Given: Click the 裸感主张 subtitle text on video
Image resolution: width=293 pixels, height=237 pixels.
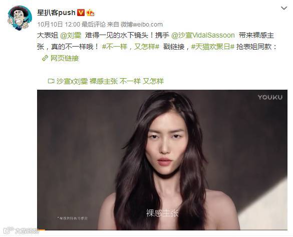Looking at the screenshot, I should pos(162,213).
